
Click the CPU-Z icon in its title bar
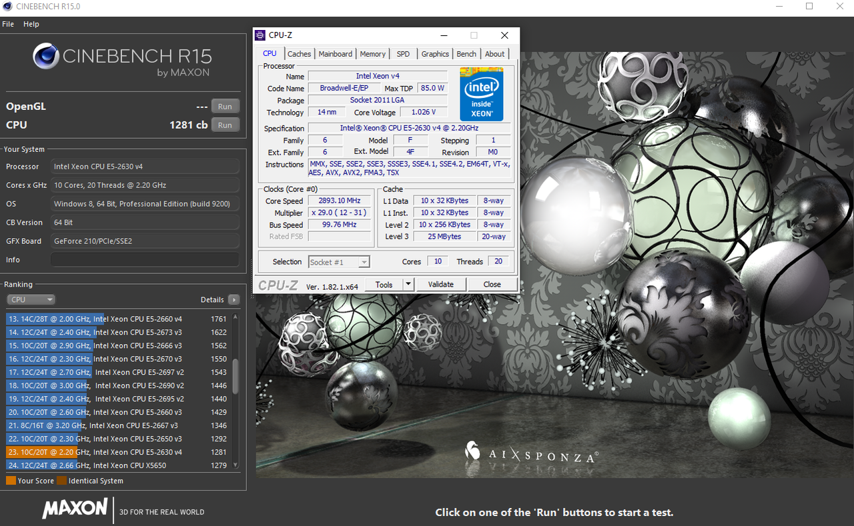[260, 35]
